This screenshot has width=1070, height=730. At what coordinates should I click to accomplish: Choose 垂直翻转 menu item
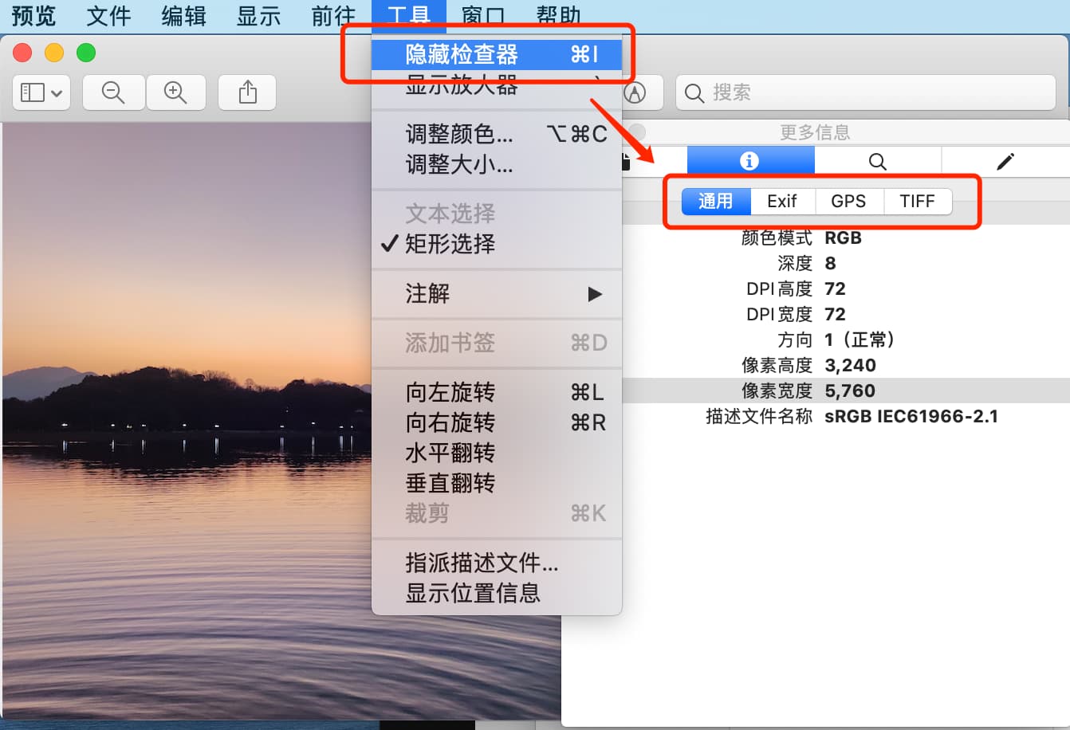497,483
